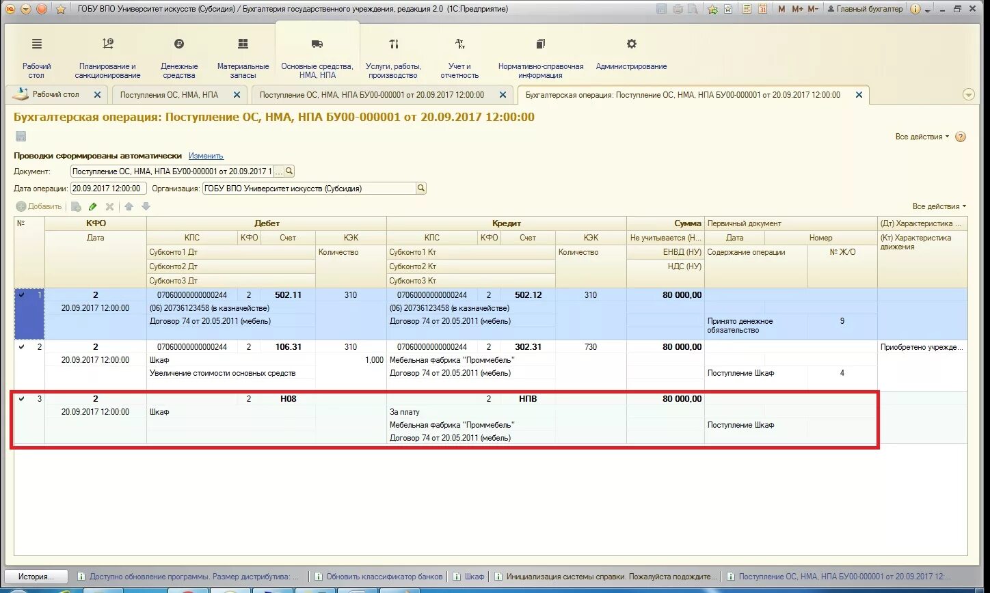The width and height of the screenshot is (990, 593).
Task: Select debit account Н08 cell
Action: pos(288,399)
